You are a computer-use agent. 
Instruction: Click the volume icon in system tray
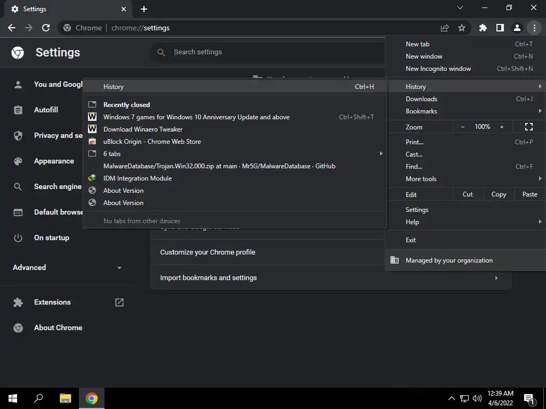[477, 398]
